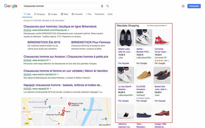Click the Résultats Shopping heading
Viewport: 205px width, 128px height.
(128, 26)
